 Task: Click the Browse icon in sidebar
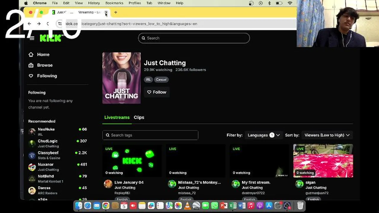[x=31, y=65]
